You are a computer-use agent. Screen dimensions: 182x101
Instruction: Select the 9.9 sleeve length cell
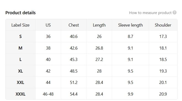tap(131, 94)
